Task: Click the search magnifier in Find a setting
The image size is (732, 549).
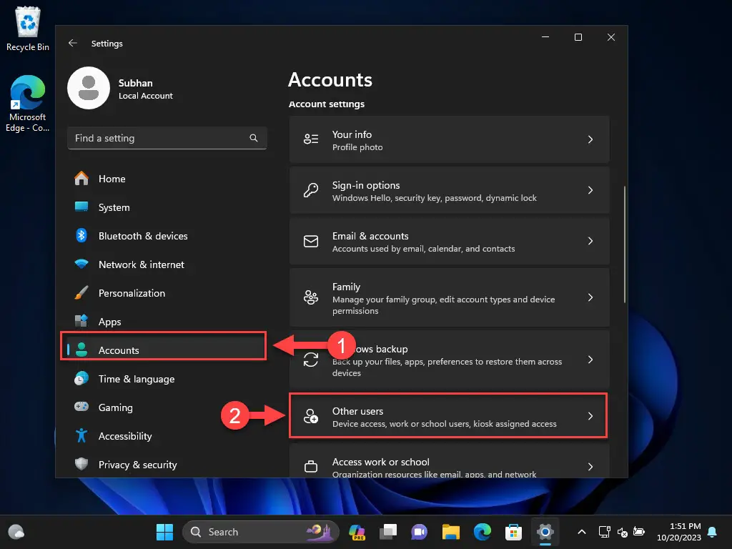Action: (x=254, y=138)
